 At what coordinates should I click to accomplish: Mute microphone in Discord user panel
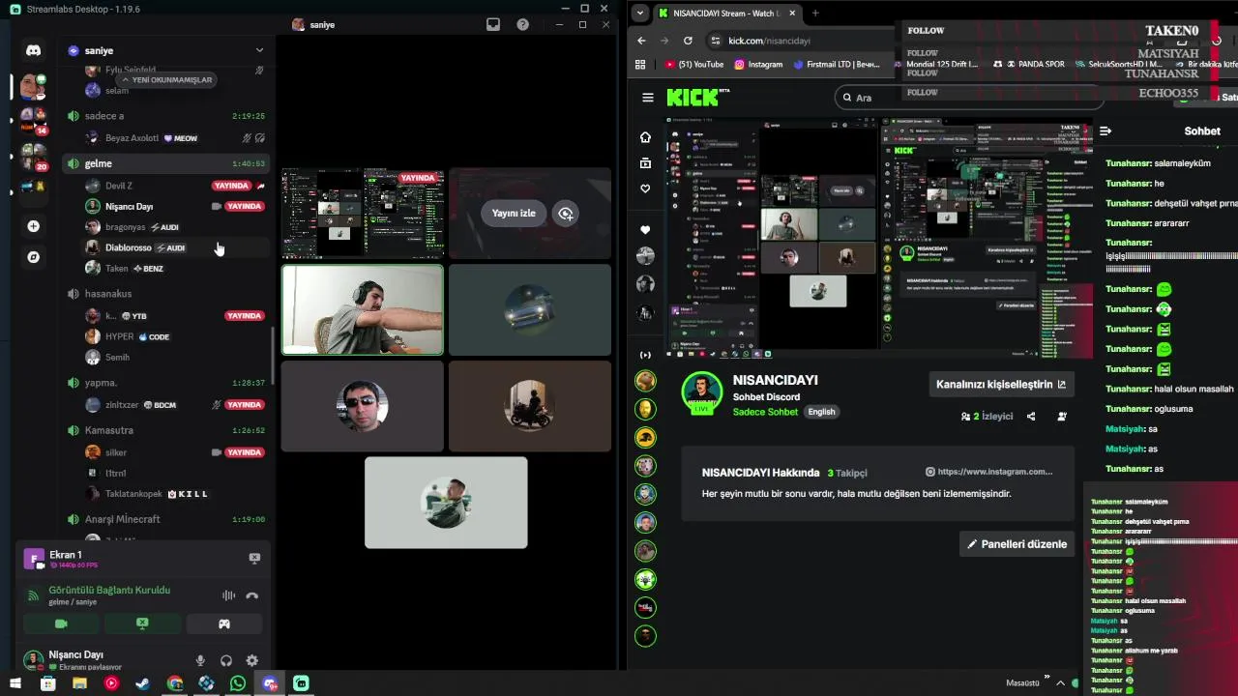pos(200,661)
